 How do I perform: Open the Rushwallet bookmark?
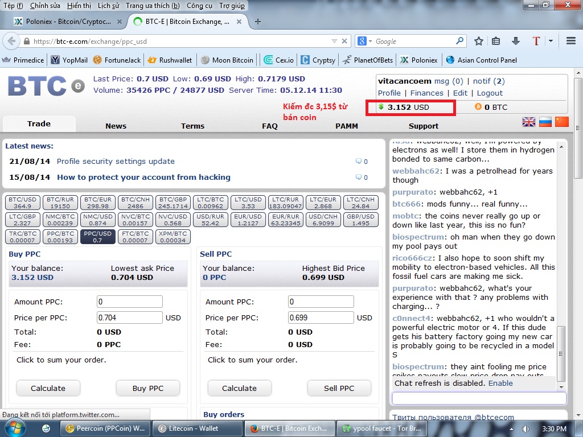click(x=170, y=60)
